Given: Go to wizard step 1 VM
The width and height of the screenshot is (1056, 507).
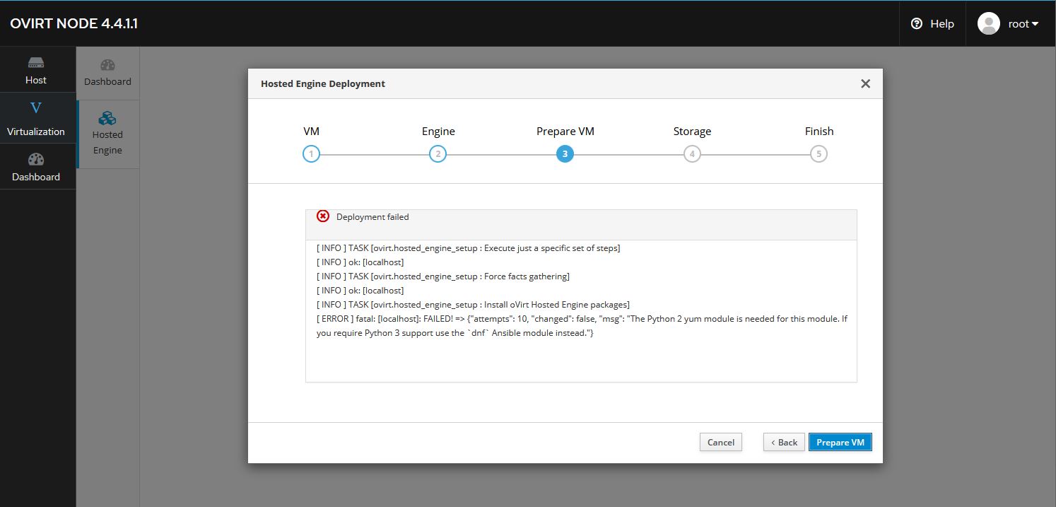Looking at the screenshot, I should (311, 154).
